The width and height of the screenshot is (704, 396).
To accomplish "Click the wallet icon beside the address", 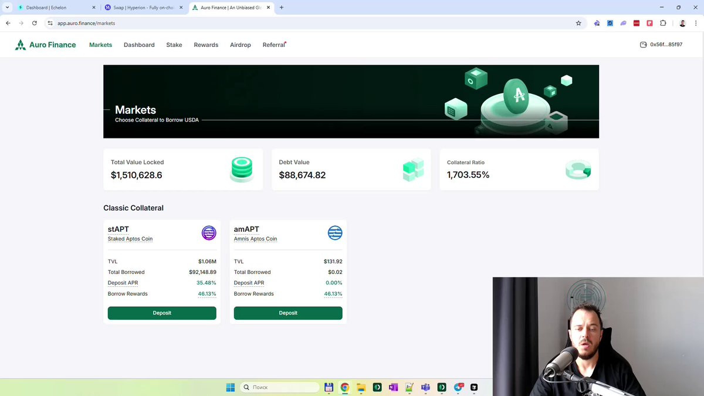I will [x=644, y=45].
